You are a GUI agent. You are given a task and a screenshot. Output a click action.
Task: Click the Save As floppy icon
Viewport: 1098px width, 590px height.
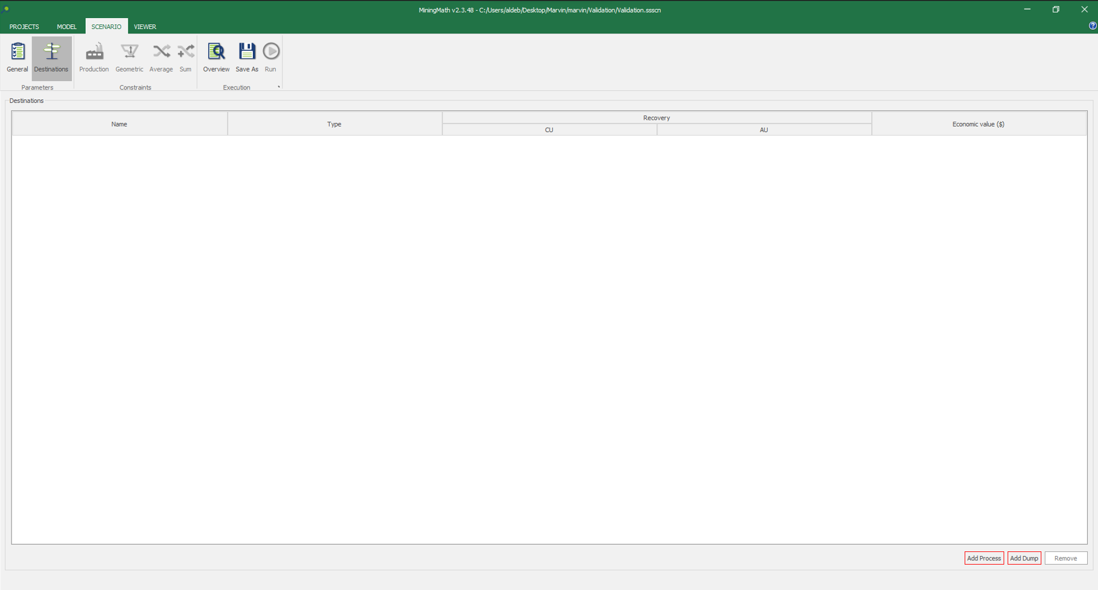pos(247,57)
